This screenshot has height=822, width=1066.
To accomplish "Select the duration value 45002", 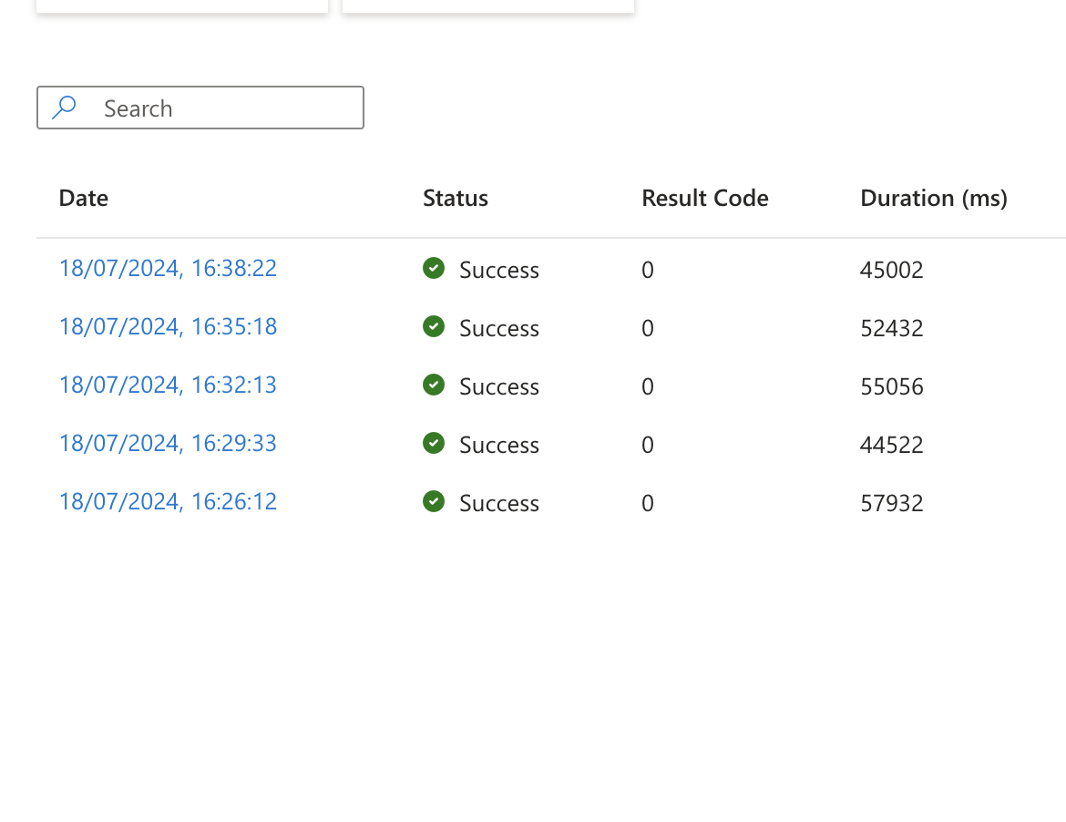I will tap(892, 270).
